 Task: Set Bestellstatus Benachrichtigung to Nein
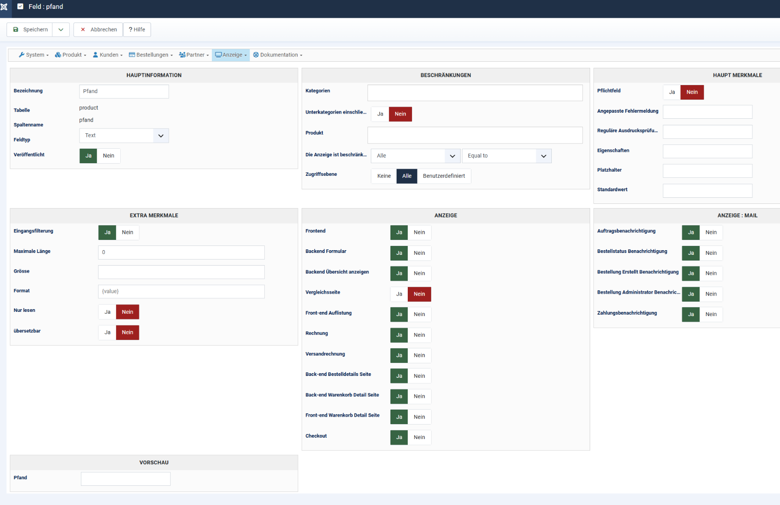point(711,253)
